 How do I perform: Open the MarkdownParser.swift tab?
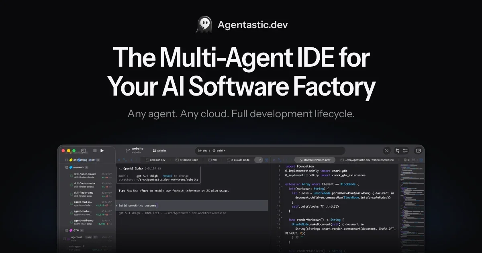(x=315, y=160)
